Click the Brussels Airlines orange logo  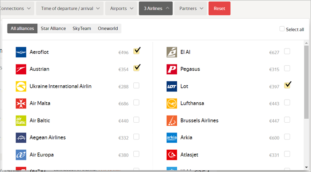(x=172, y=120)
